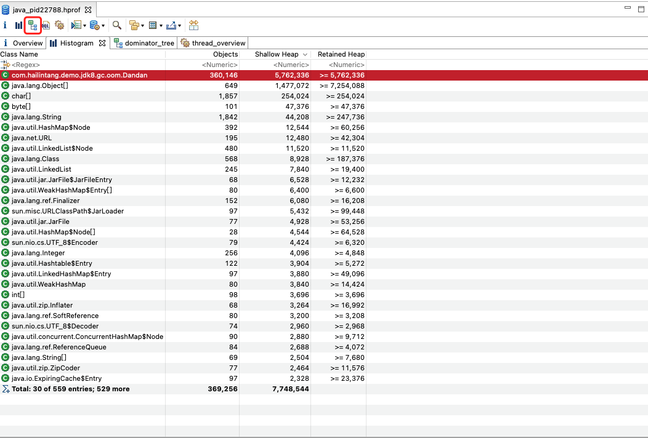
Task: Click the 1,477,072 Shallow Heap value
Action: click(x=292, y=86)
